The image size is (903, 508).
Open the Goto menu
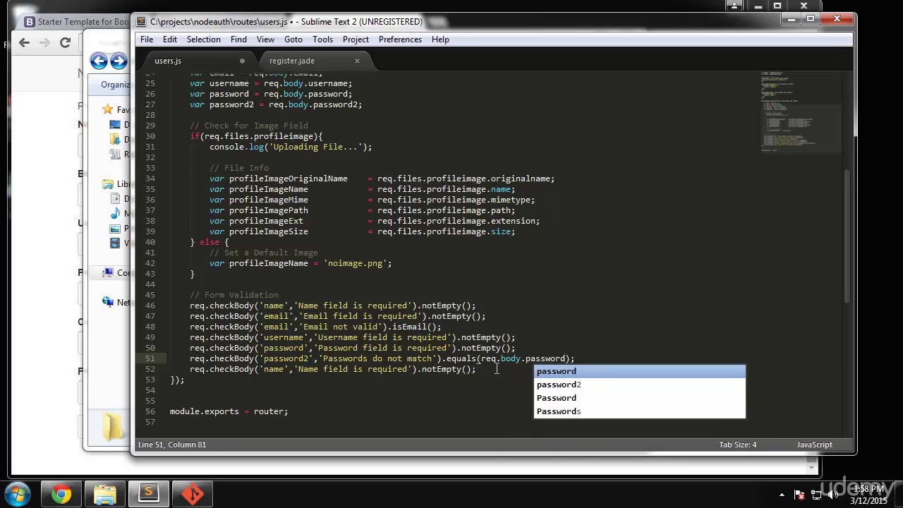pos(293,40)
